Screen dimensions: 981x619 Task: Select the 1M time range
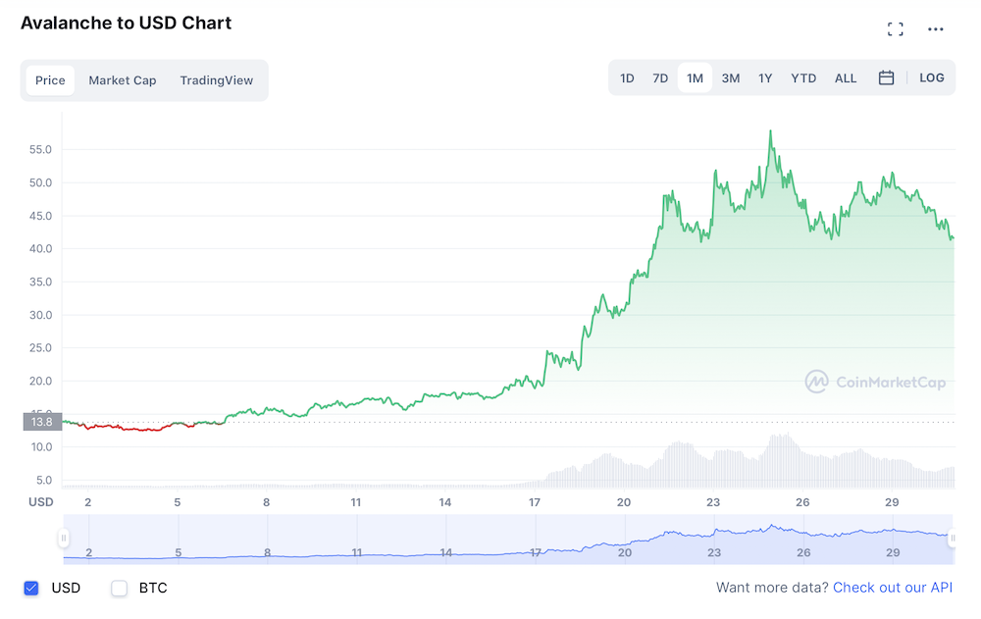coord(695,78)
